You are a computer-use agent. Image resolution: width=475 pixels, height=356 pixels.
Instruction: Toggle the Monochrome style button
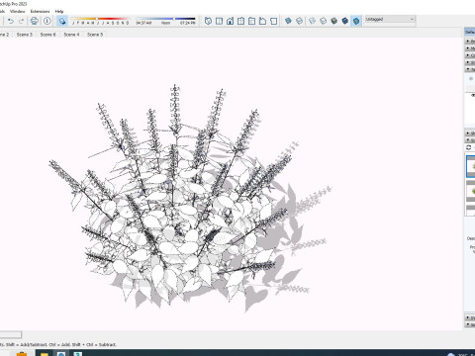(356, 21)
